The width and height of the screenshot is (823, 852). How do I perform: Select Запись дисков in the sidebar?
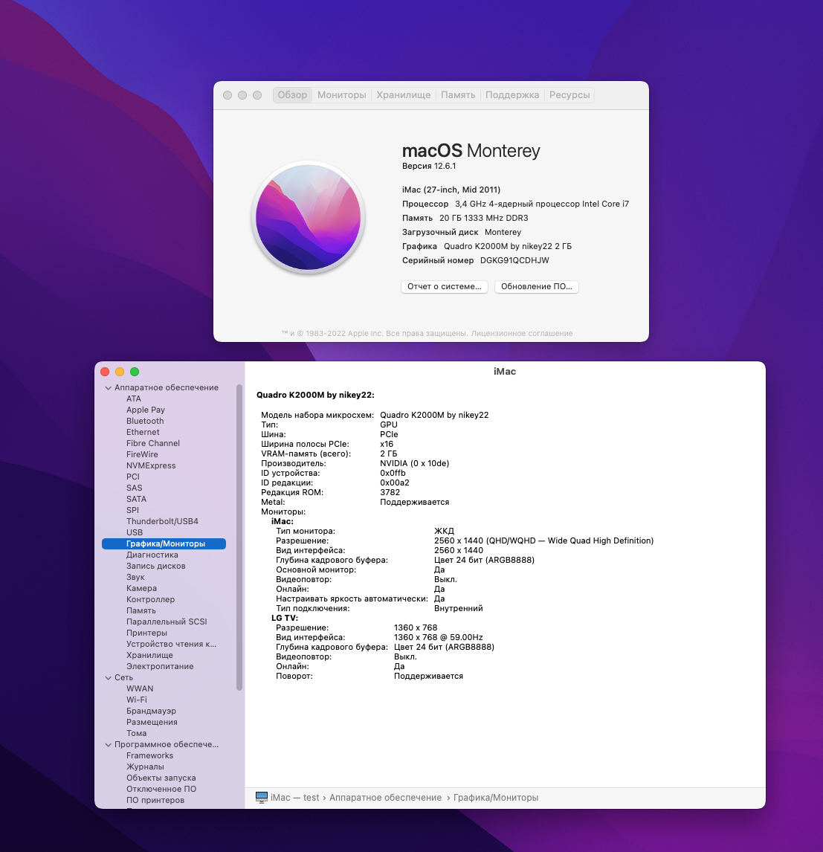click(156, 567)
